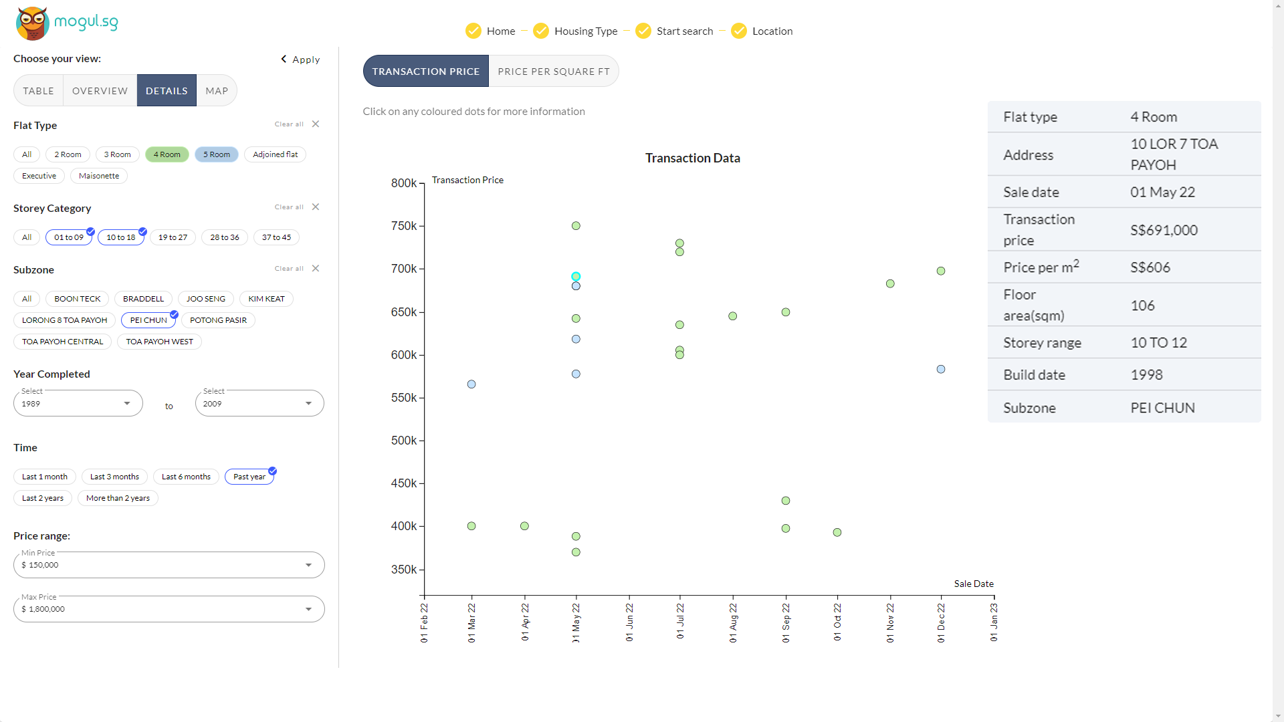Click the green dot near 750k
1284x722 pixels.
coord(576,226)
